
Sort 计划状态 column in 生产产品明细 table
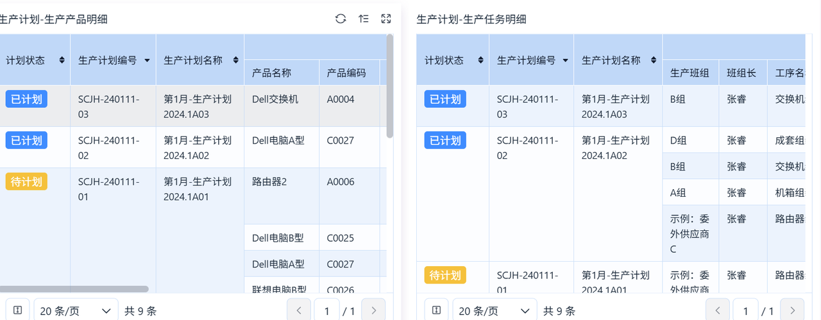click(62, 60)
